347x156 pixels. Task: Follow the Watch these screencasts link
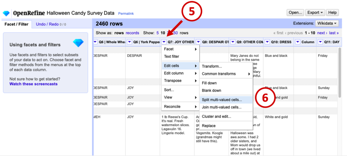click(x=33, y=84)
